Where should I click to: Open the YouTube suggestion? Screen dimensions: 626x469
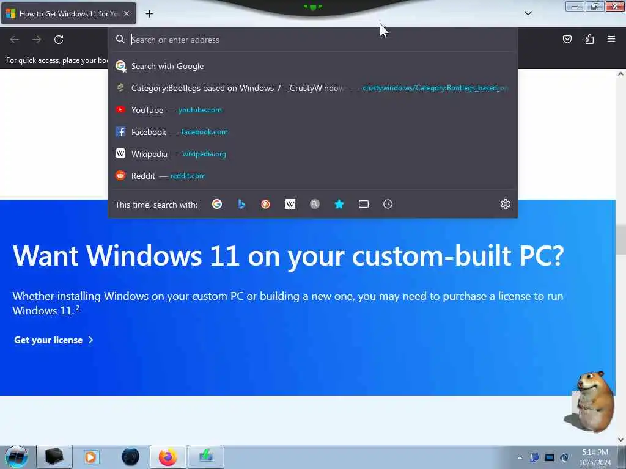(x=313, y=110)
